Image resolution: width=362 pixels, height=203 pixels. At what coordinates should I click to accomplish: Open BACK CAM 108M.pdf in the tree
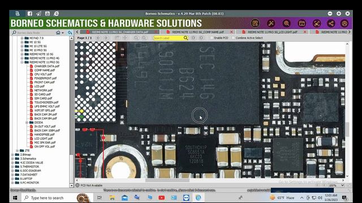coord(47,130)
